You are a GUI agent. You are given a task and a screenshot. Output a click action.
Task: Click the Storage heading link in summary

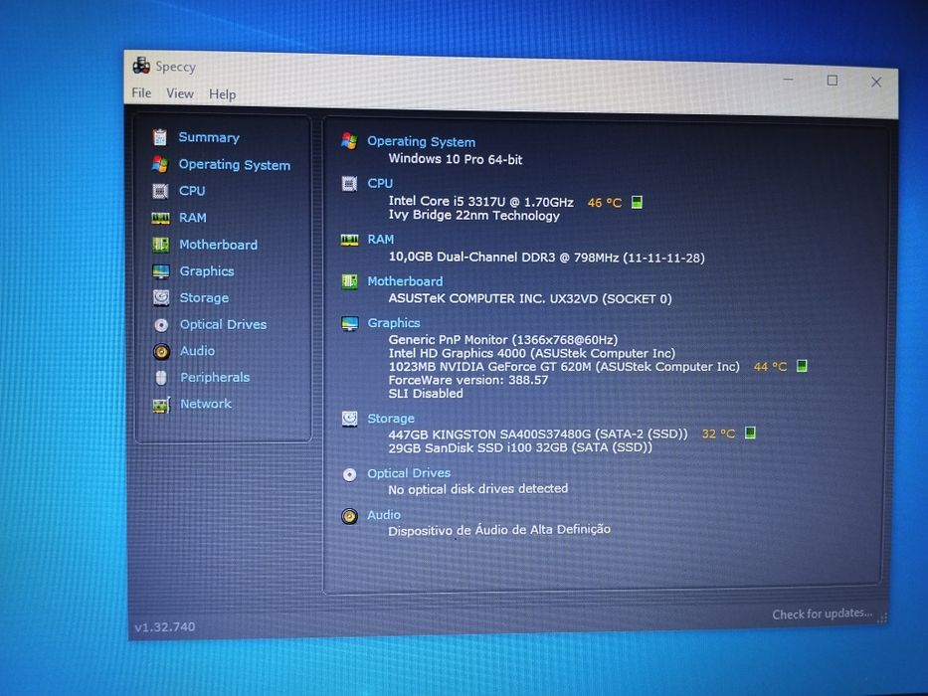coord(391,419)
